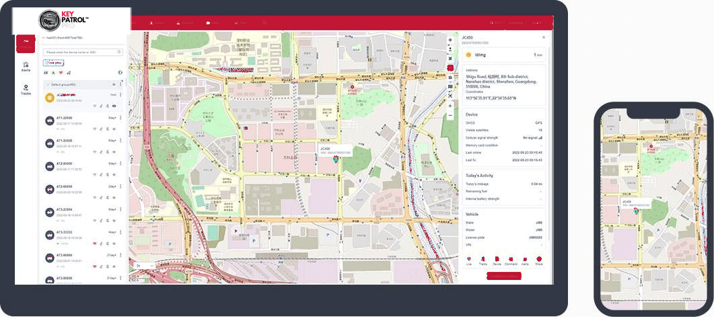Show all devices with the All filter

point(46,73)
